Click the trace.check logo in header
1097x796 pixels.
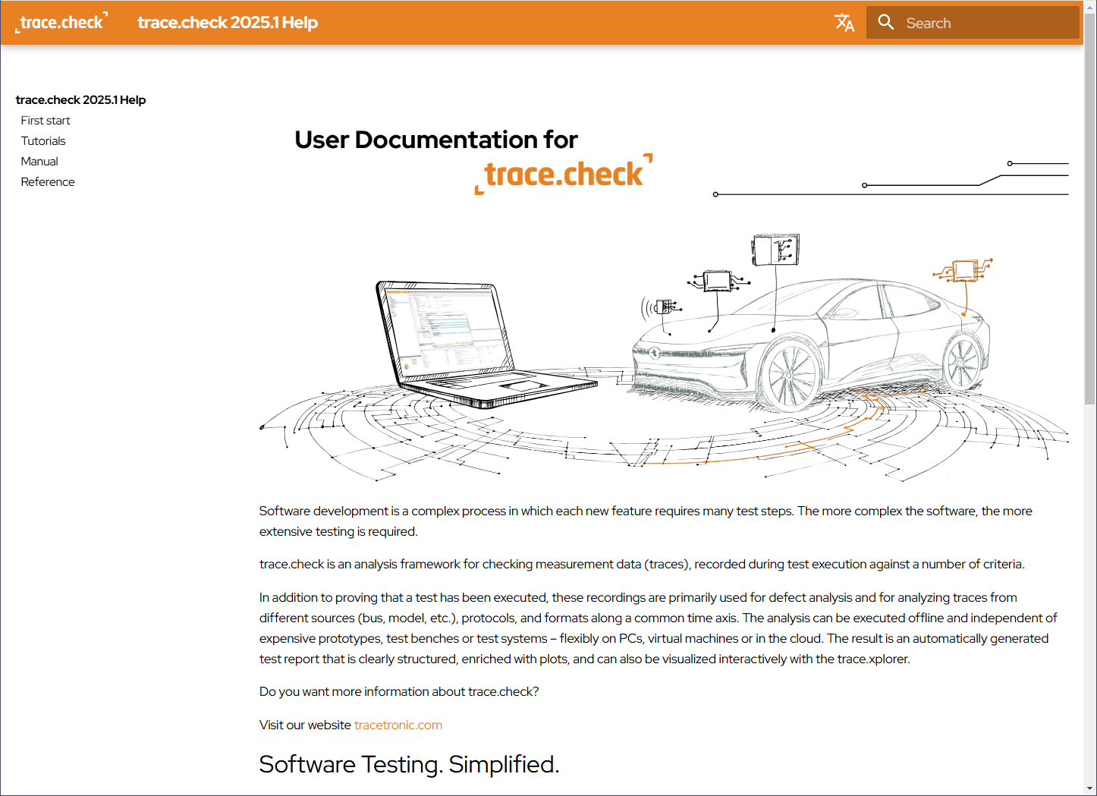(61, 22)
